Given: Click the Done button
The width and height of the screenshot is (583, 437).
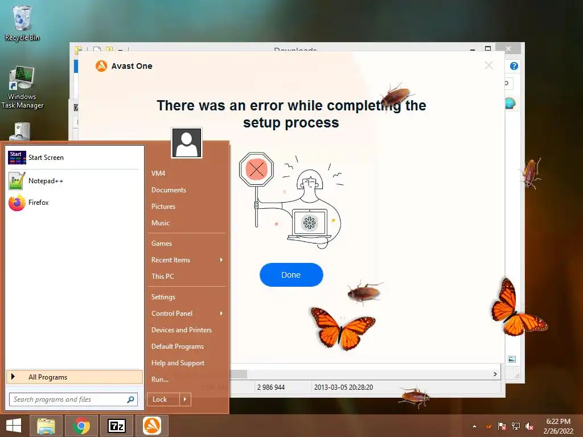Looking at the screenshot, I should pos(291,275).
